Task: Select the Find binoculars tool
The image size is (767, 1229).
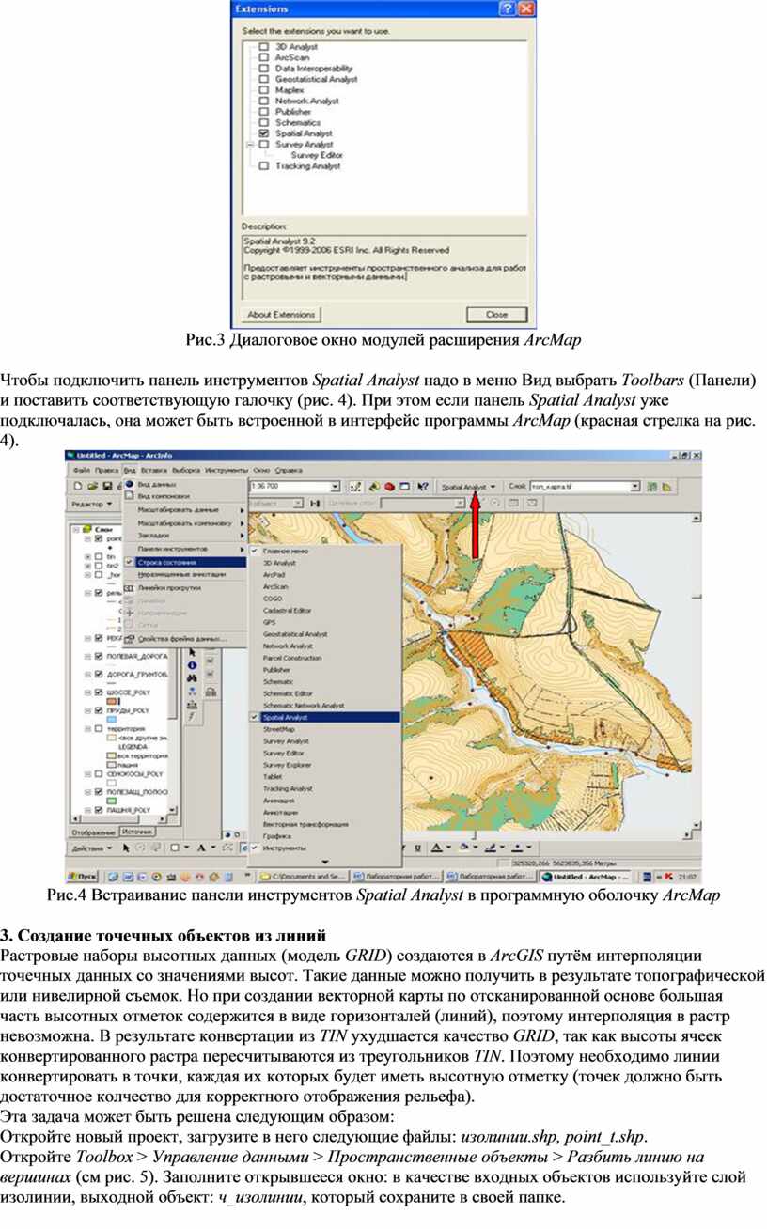Action: point(192,677)
